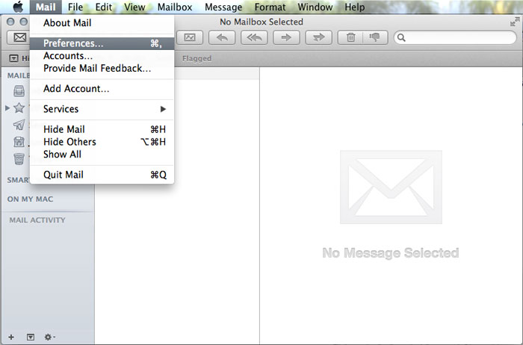The height and width of the screenshot is (345, 523).
Task: Open the Message menu
Action: (x=223, y=7)
